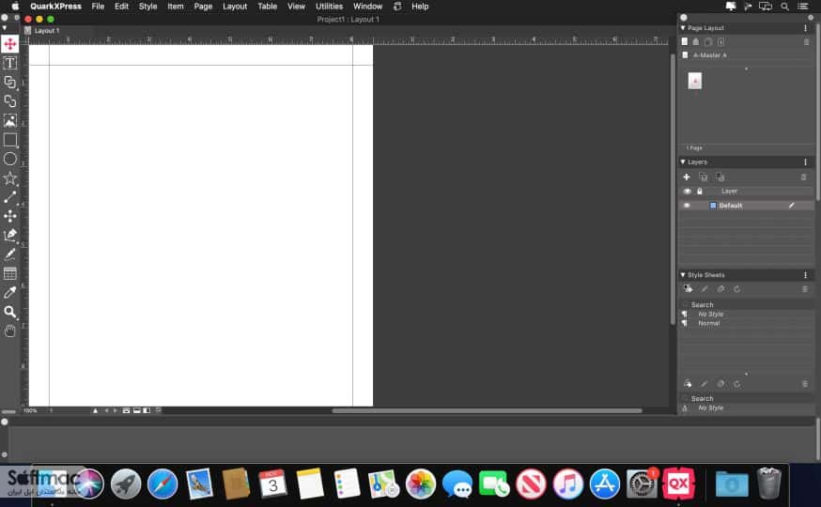Click character style sheets Search field
Screen dimensions: 821x507
746,398
